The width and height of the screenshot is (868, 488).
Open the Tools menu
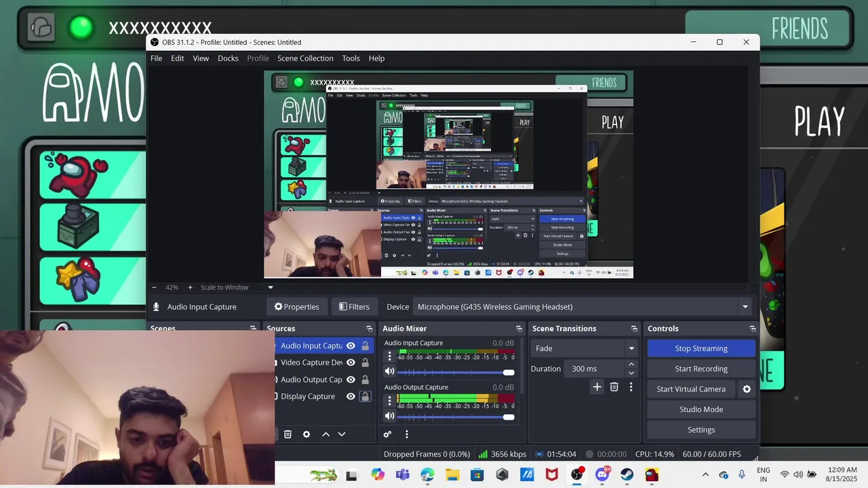click(351, 58)
